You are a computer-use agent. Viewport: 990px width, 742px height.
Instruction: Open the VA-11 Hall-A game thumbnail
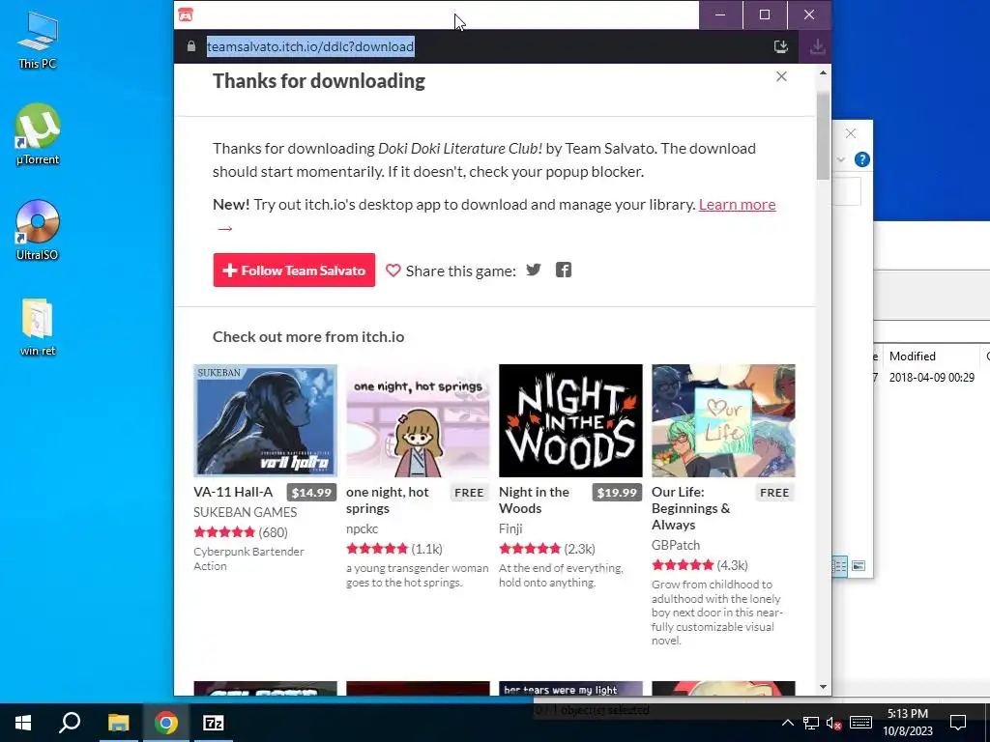click(x=265, y=420)
